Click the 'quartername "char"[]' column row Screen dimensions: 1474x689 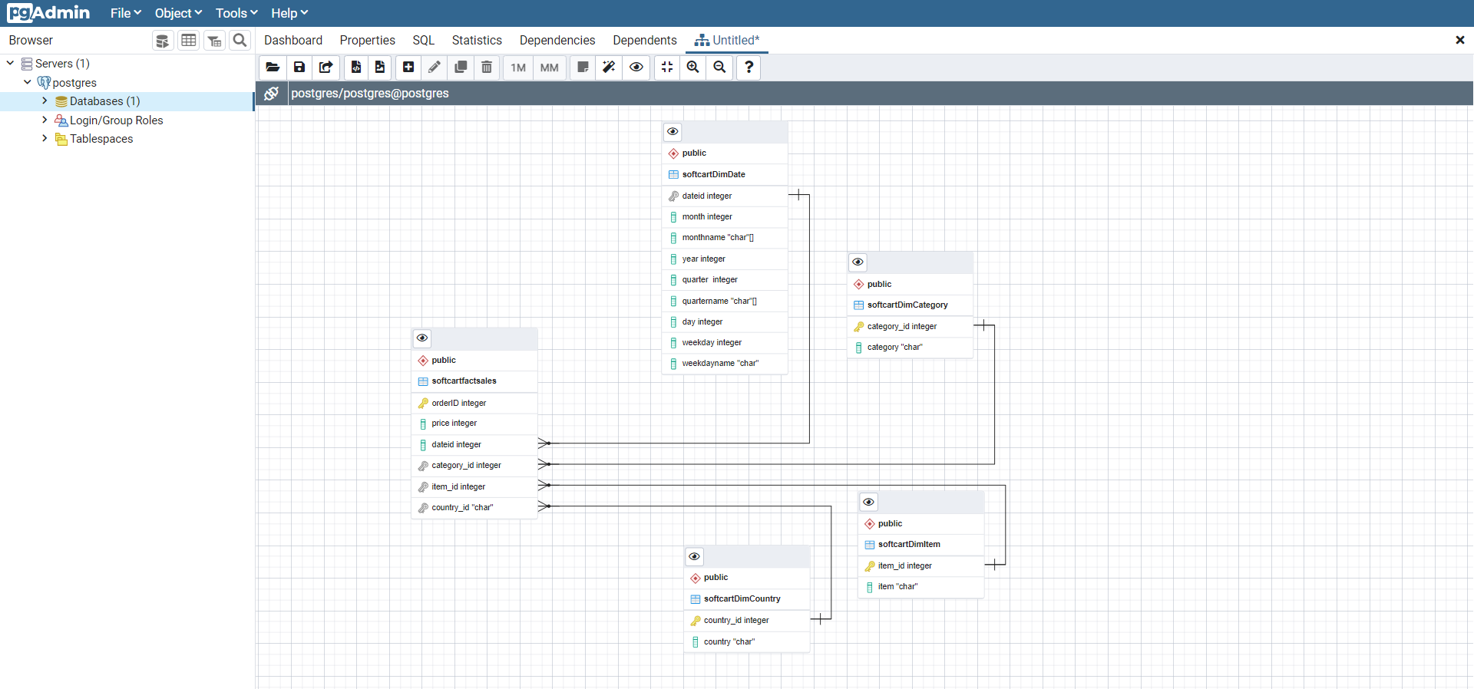(725, 302)
